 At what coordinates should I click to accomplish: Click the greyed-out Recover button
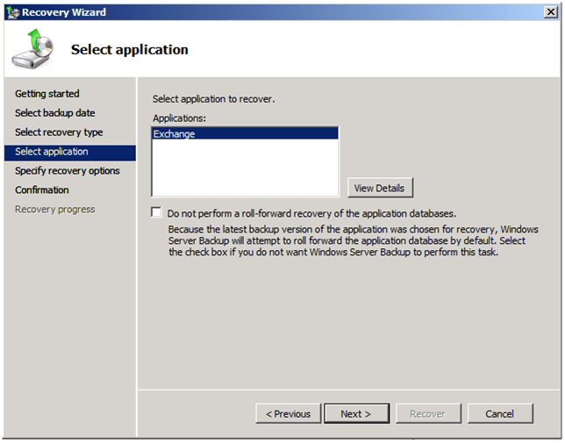(x=427, y=414)
